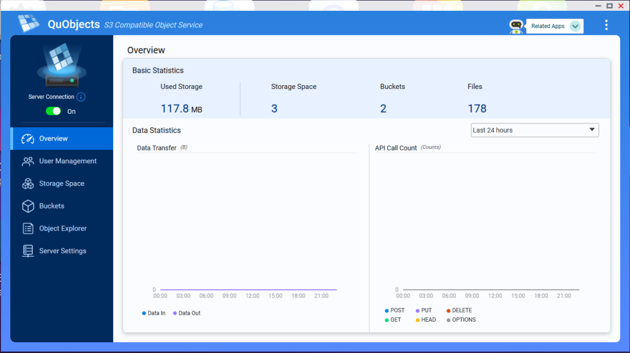The width and height of the screenshot is (630, 353).
Task: Click the Storage Space cubes icon
Action: (27, 184)
